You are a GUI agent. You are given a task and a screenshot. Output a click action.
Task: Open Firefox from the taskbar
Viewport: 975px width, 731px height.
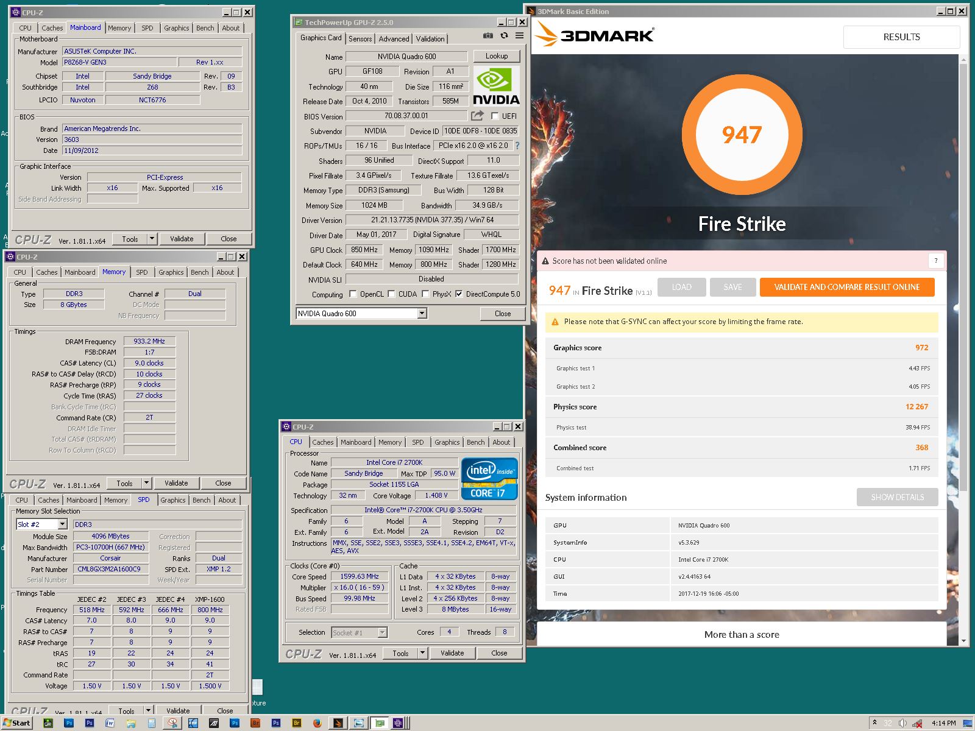point(317,723)
